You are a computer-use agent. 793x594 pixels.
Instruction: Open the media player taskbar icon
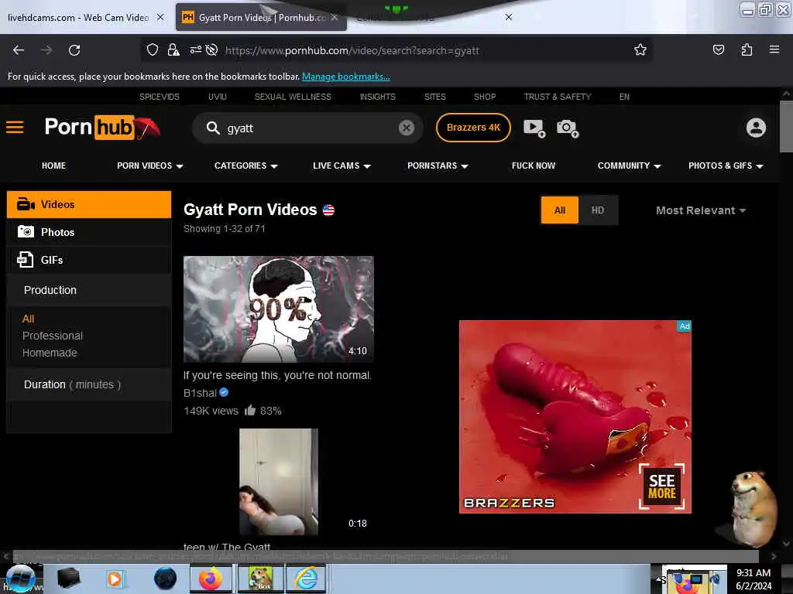point(115,579)
